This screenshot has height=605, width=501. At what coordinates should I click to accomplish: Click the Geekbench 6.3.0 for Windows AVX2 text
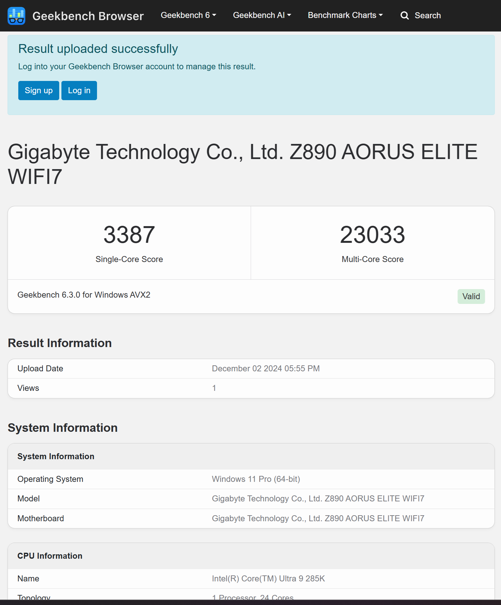pos(84,295)
